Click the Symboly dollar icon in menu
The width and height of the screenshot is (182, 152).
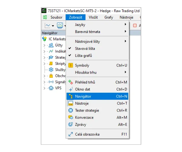tap(71, 65)
